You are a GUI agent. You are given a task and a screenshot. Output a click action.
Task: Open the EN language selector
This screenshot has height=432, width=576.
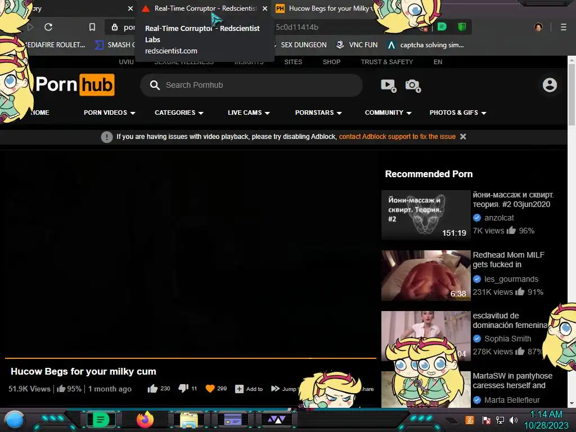(438, 62)
